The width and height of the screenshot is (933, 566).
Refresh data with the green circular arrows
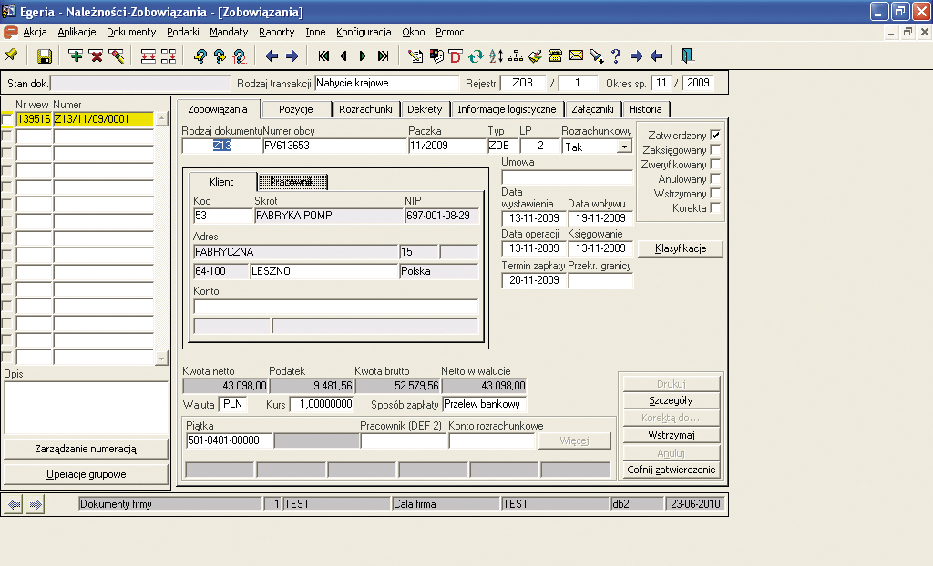[476, 56]
